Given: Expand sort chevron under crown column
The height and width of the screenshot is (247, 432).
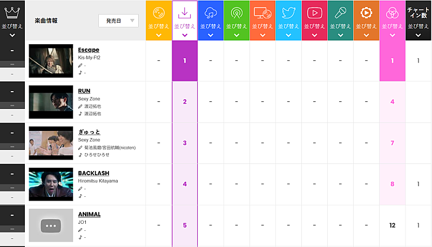Looking at the screenshot, I should (x=12, y=35).
